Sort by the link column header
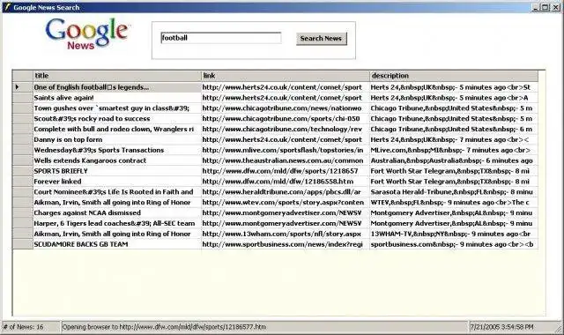This screenshot has width=564, height=335. point(286,76)
